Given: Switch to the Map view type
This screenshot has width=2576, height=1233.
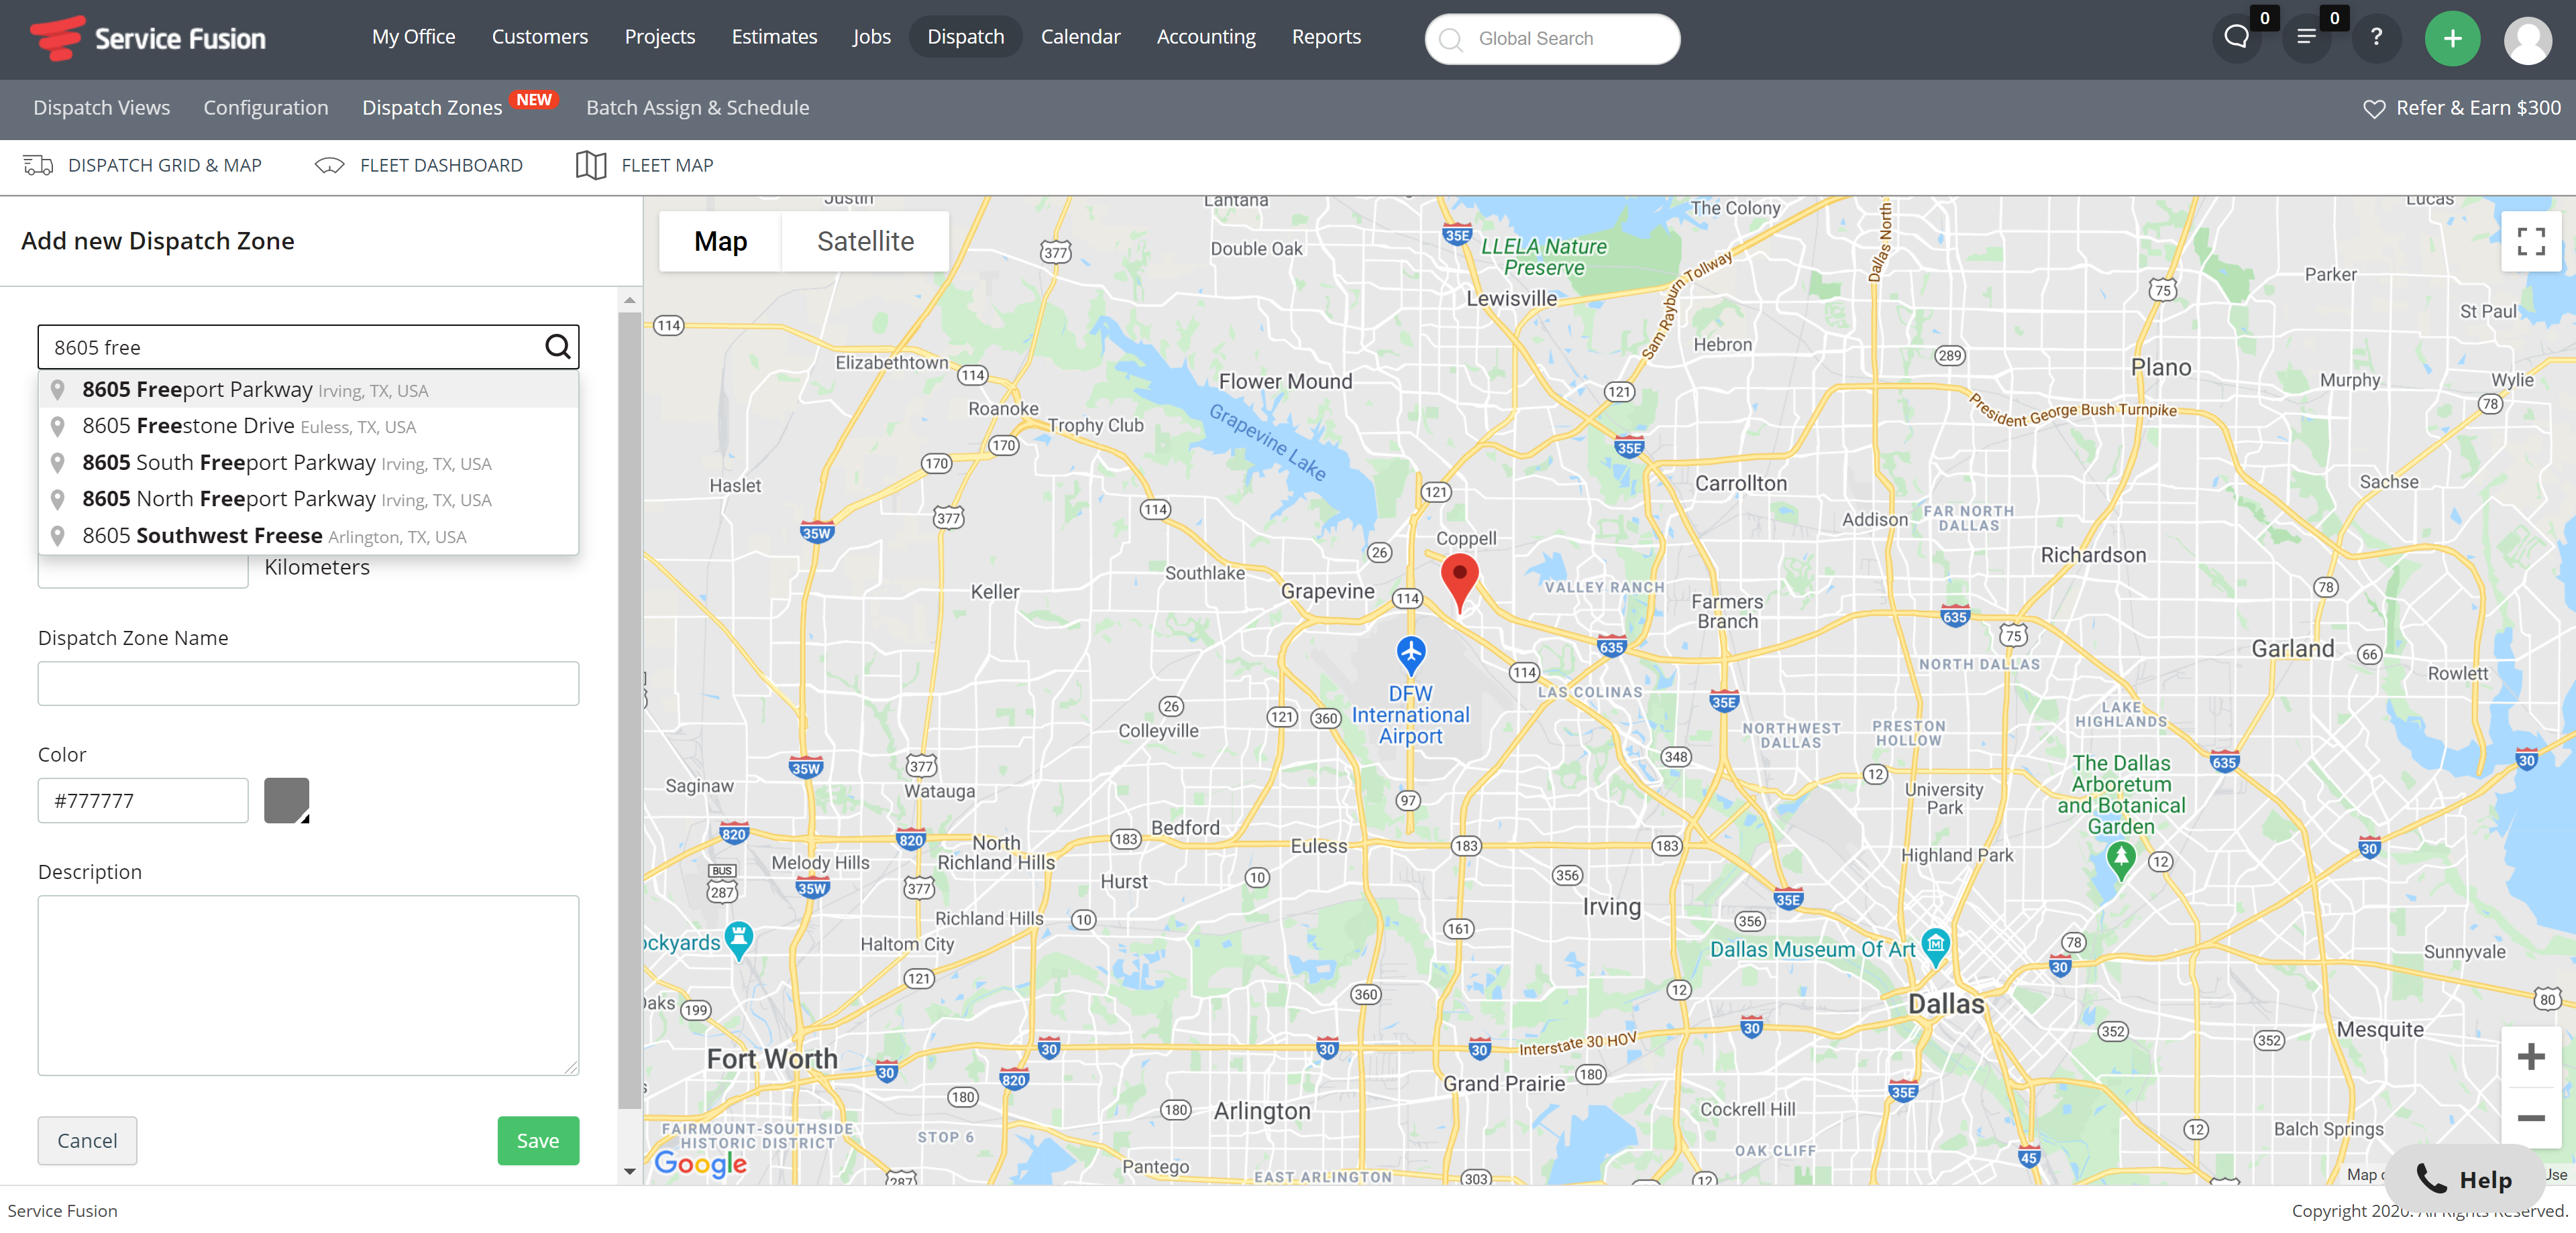Looking at the screenshot, I should click(720, 241).
